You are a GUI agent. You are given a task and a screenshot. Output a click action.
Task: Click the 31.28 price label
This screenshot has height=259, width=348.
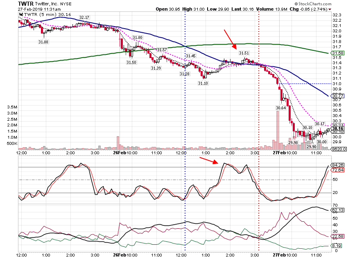point(185,74)
